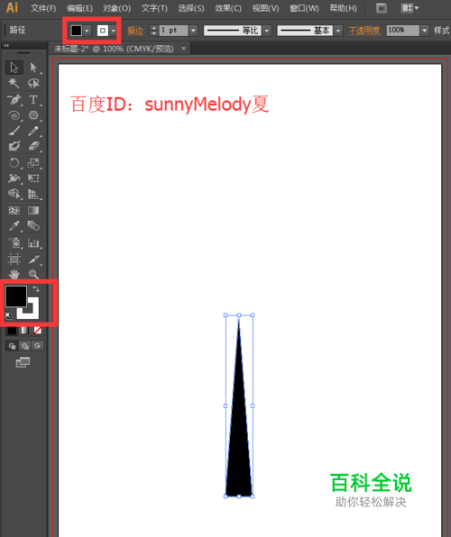Viewport: 451px width, 537px height.
Task: Enable Draw Inside mode
Action: (37, 346)
